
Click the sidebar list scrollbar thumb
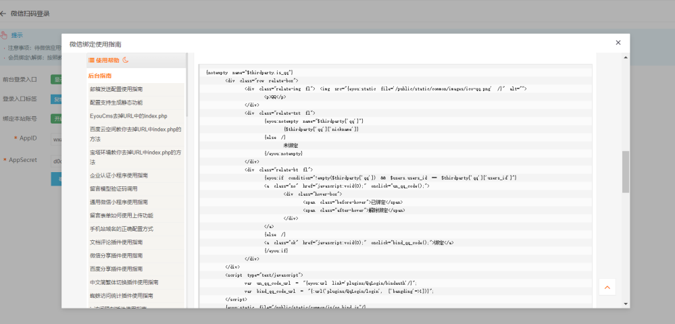click(187, 85)
